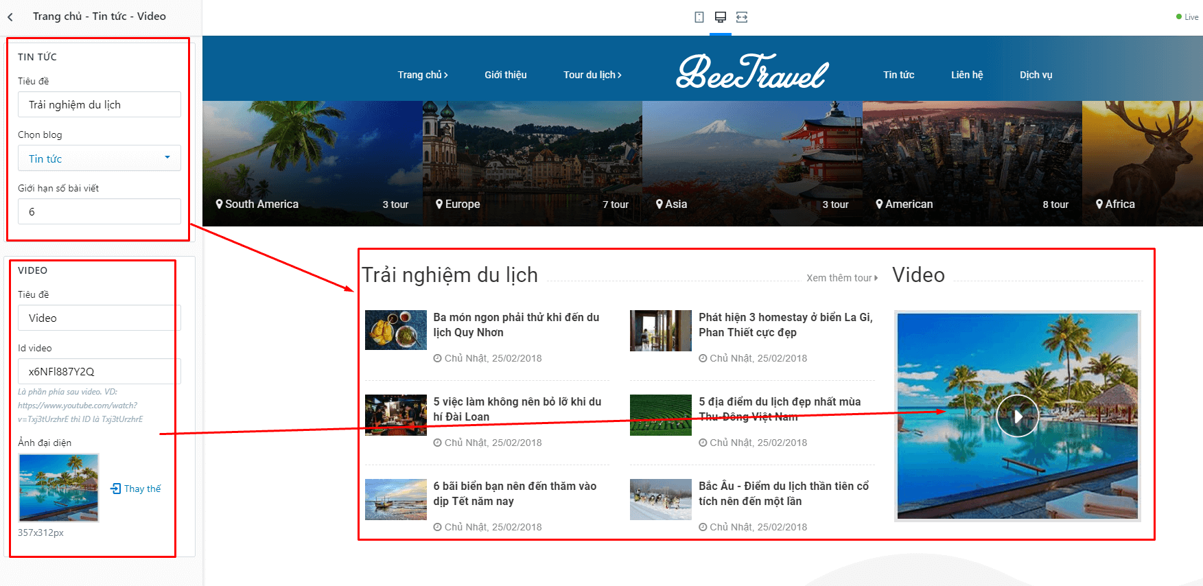Click the Tin tức title input field
This screenshot has width=1203, height=586.
tap(100, 104)
